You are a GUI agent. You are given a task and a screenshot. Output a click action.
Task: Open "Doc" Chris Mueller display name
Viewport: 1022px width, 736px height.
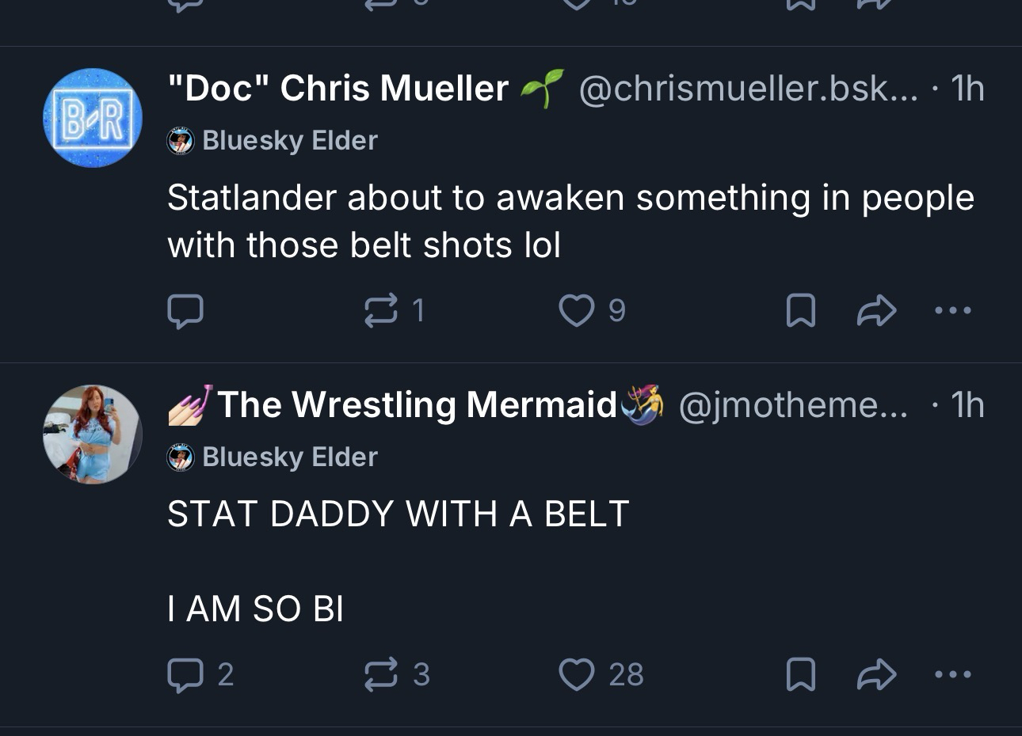point(337,88)
